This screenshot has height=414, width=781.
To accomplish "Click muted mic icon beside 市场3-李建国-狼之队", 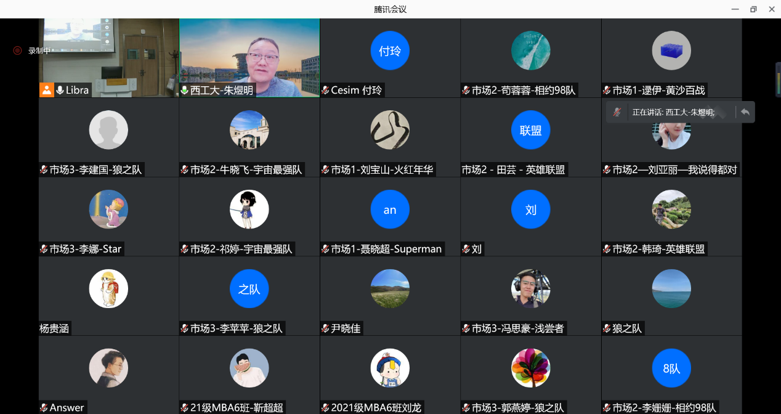I will coord(44,170).
